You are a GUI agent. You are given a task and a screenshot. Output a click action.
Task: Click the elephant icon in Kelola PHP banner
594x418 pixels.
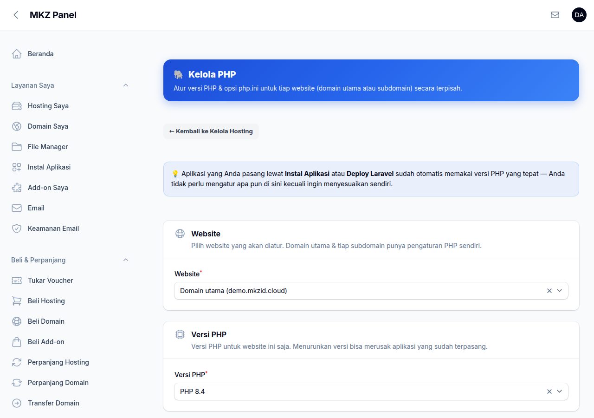tap(179, 74)
